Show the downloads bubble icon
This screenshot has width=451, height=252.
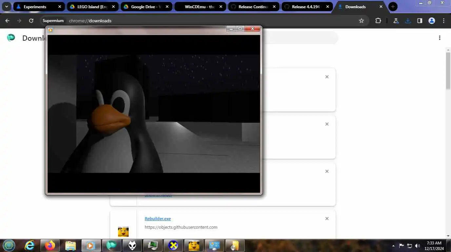pyautogui.click(x=408, y=21)
